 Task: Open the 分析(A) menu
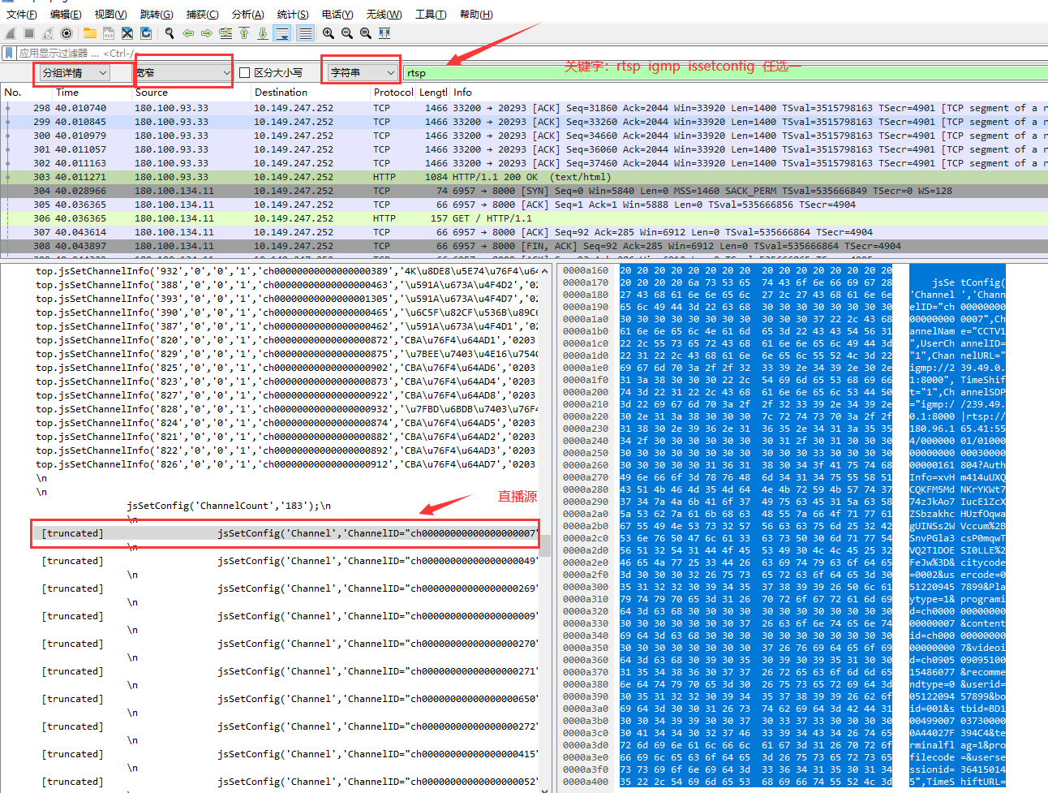coord(247,14)
